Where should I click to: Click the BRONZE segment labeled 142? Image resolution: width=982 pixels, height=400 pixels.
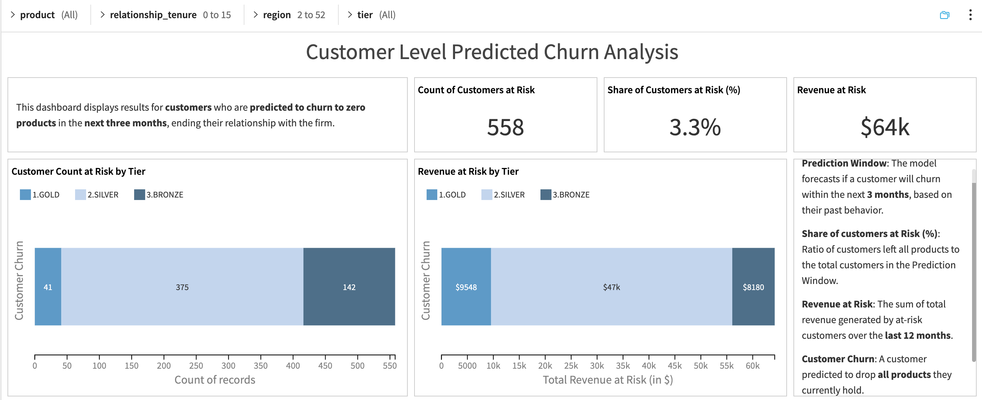click(349, 287)
